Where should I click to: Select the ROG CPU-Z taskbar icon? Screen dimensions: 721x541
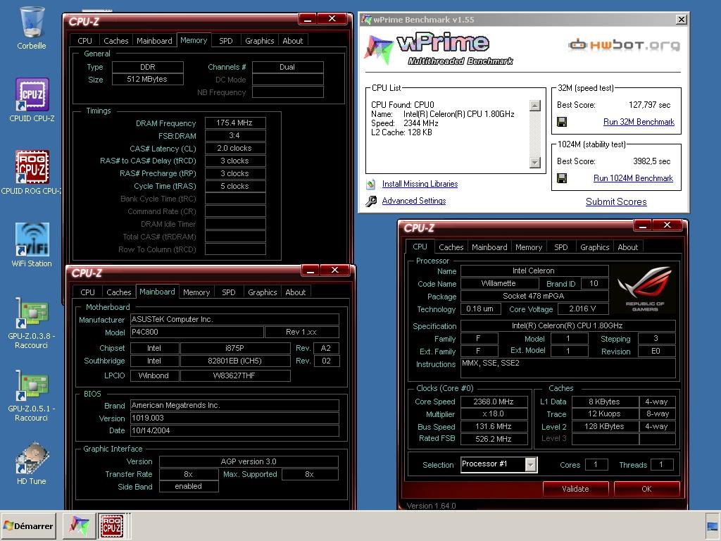pyautogui.click(x=112, y=526)
